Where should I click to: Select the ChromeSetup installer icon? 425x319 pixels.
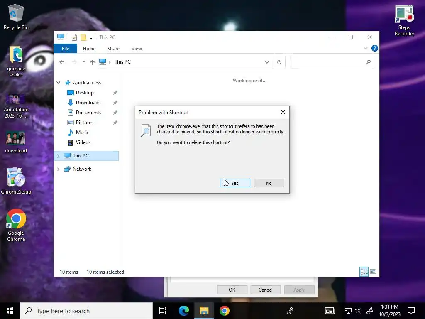coord(16,181)
